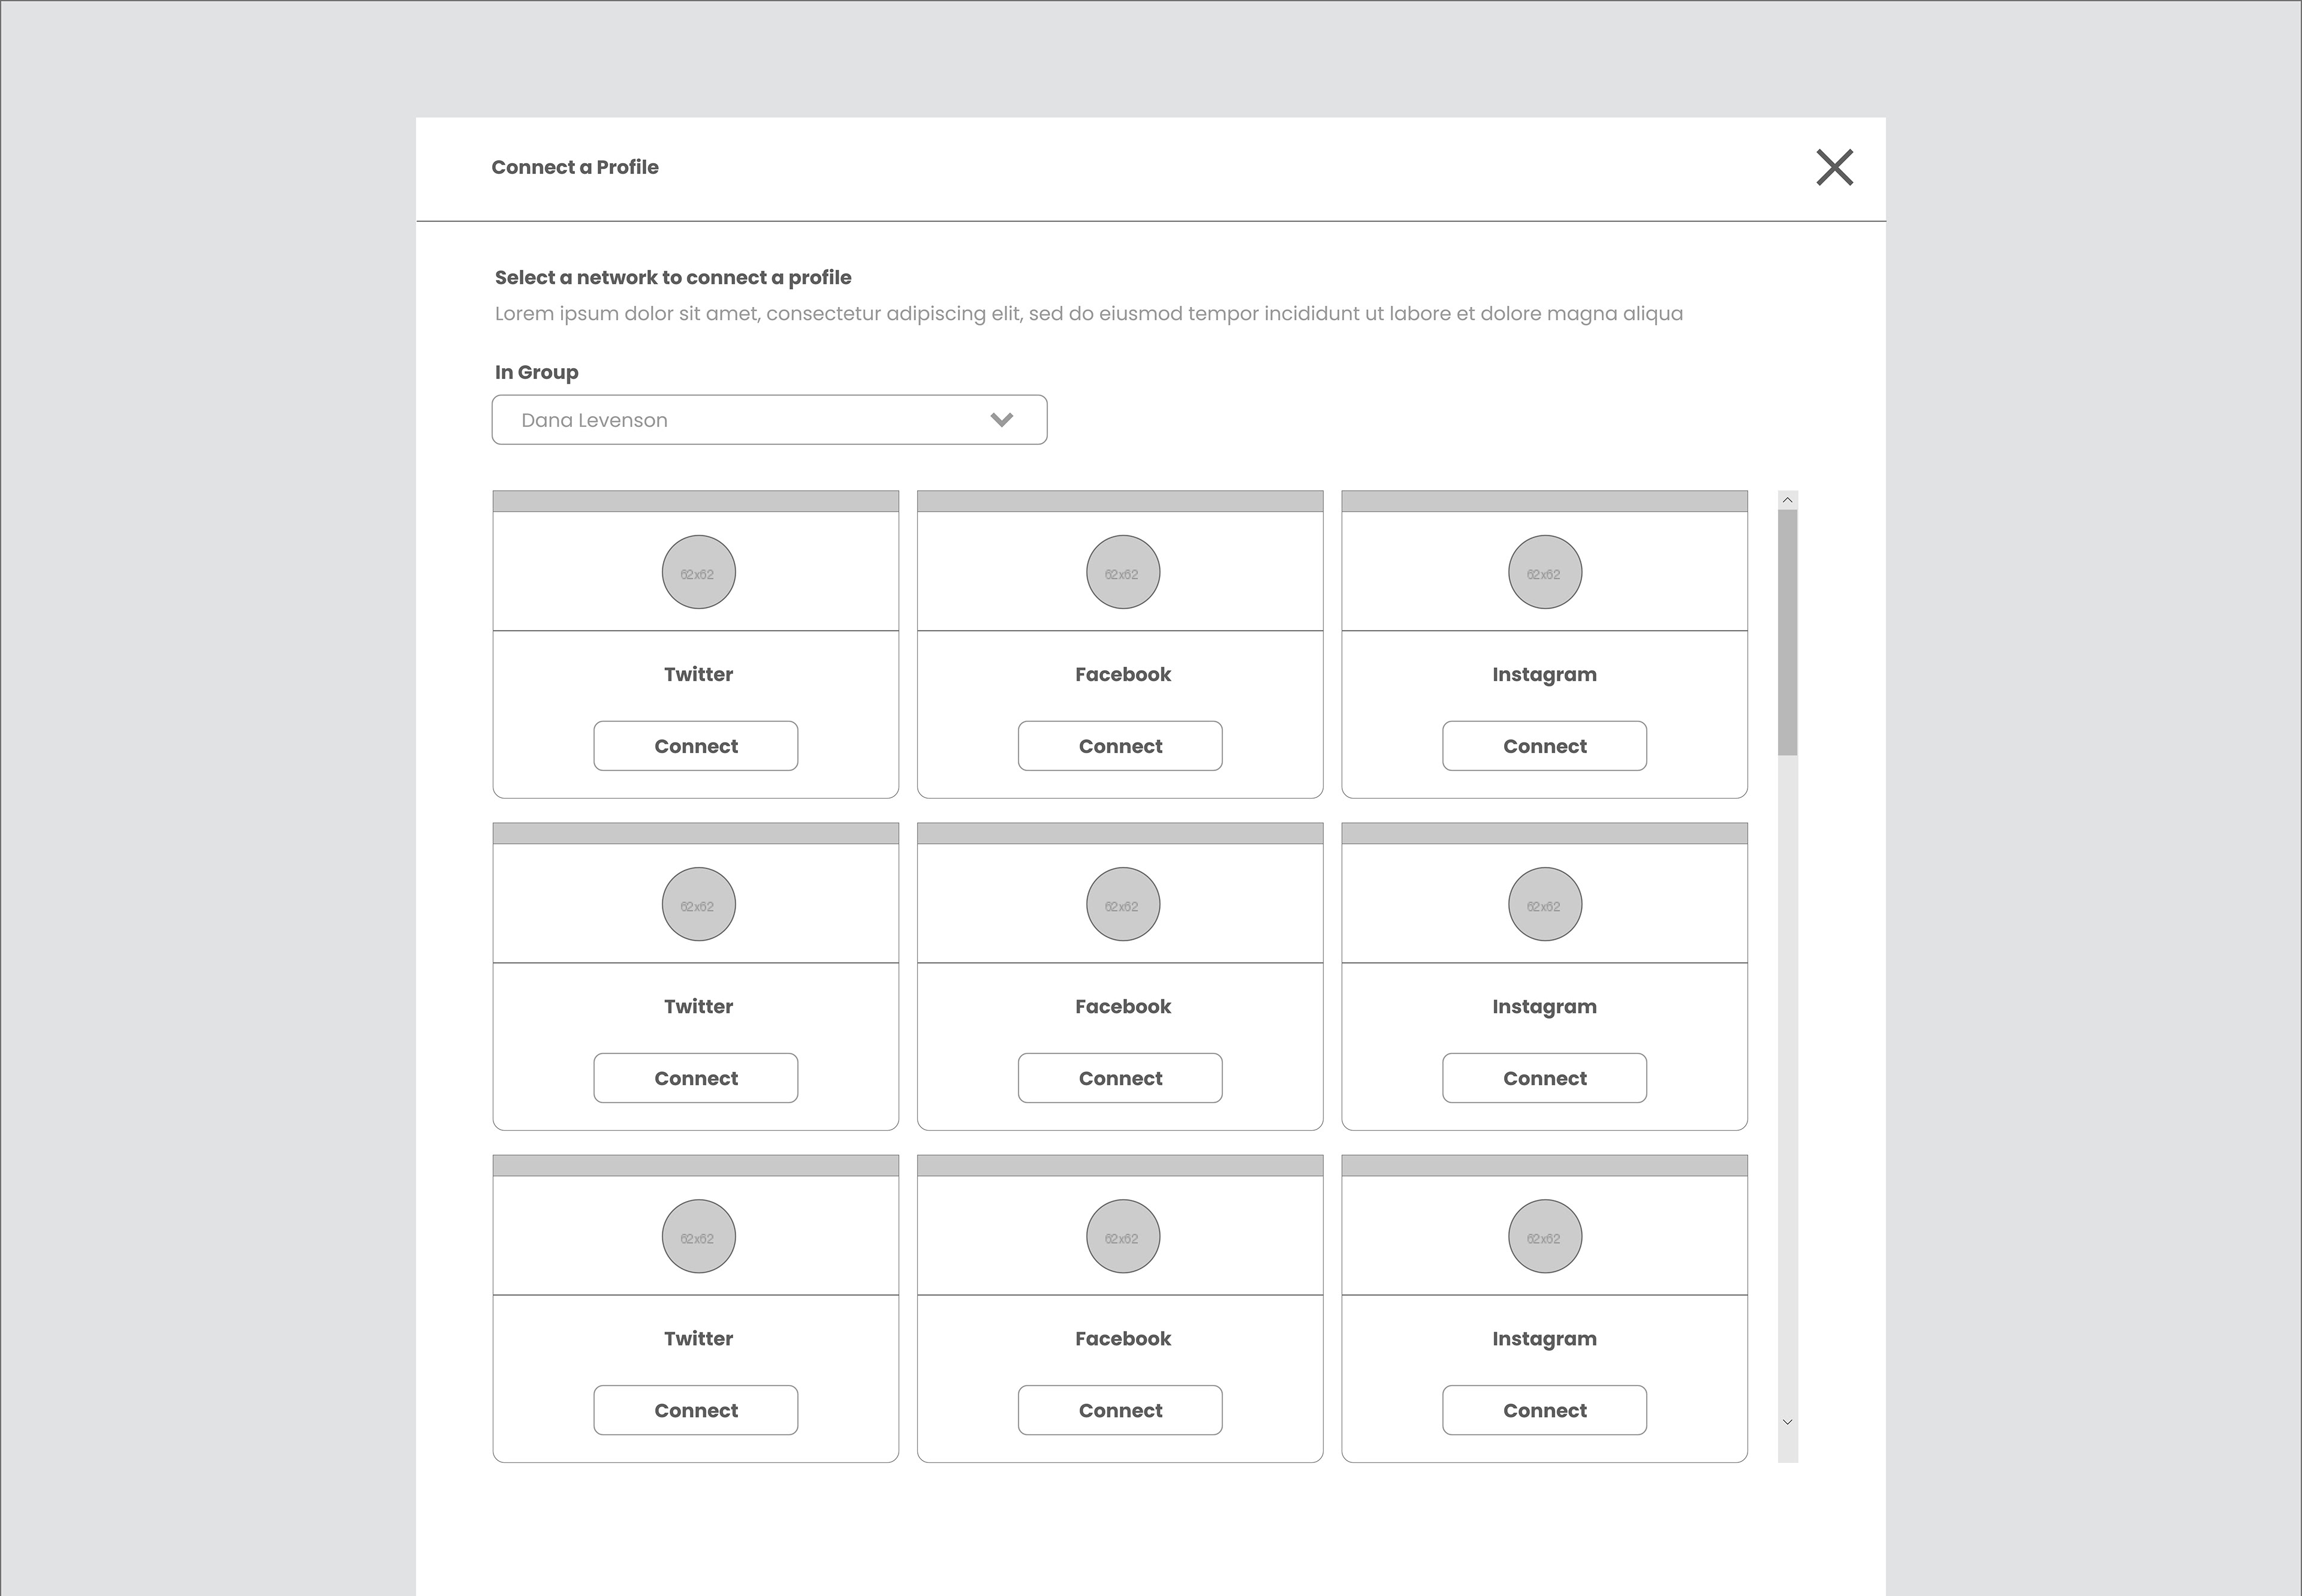2302x1596 pixels.
Task: Click the scrollbar down arrow
Action: (1787, 1422)
